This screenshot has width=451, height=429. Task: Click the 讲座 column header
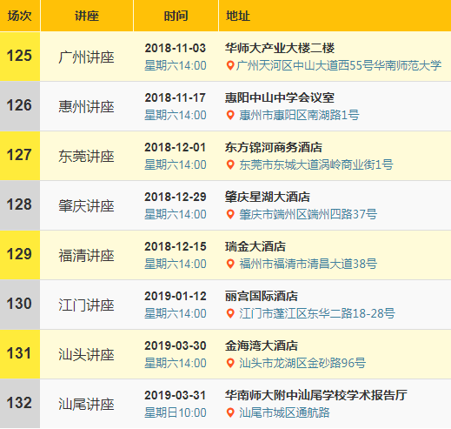[x=87, y=16]
